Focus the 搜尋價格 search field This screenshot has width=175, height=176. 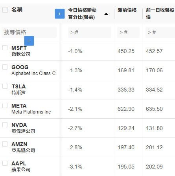point(29,32)
